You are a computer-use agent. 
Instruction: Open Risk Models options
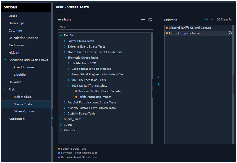coord(23,97)
